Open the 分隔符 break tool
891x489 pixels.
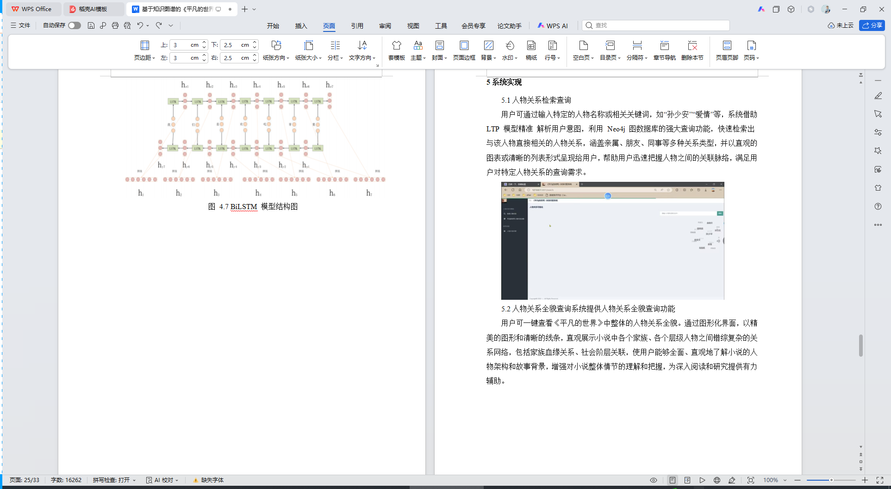[x=637, y=50]
